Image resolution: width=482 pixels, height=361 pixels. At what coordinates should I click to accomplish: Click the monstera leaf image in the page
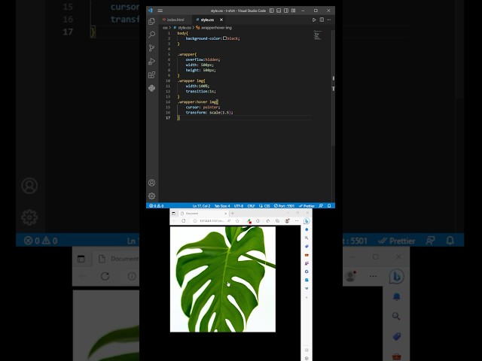[223, 279]
